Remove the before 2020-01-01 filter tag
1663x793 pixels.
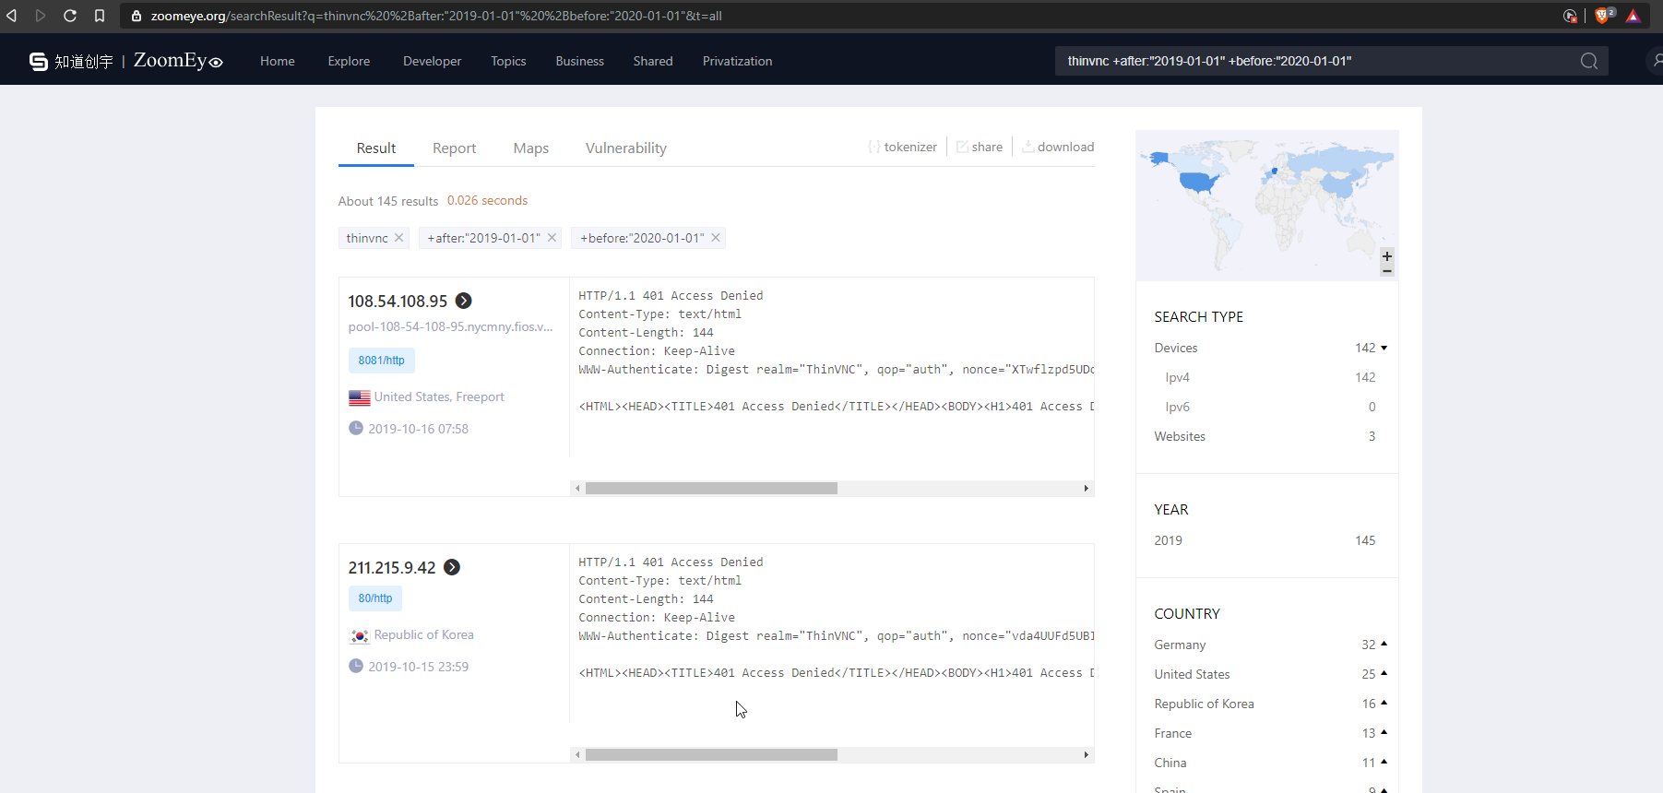(x=715, y=238)
